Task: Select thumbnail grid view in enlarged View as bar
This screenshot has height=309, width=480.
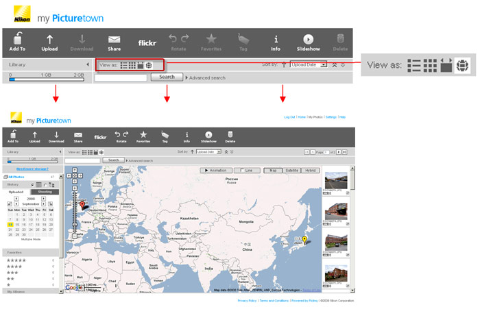Action: (430, 65)
